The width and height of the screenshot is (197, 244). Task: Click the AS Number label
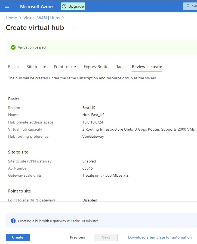pyautogui.click(x=18, y=168)
